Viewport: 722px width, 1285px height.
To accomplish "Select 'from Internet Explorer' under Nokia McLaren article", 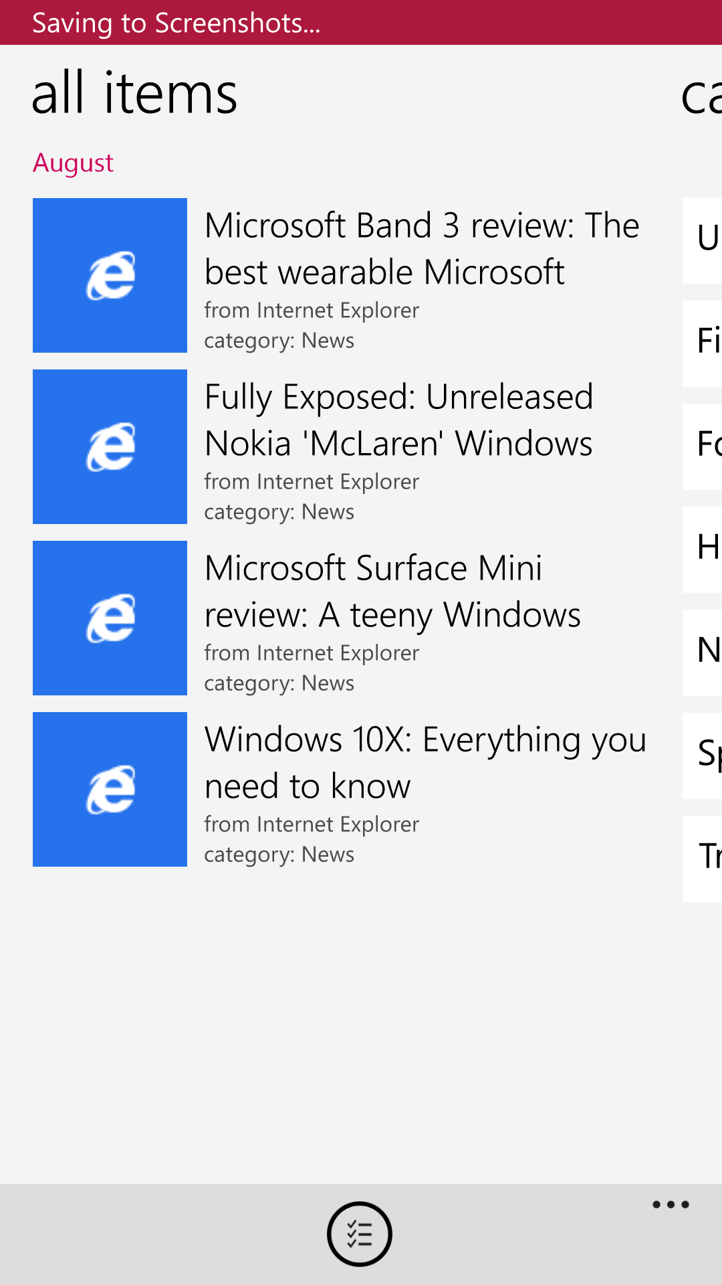I will (x=312, y=482).
